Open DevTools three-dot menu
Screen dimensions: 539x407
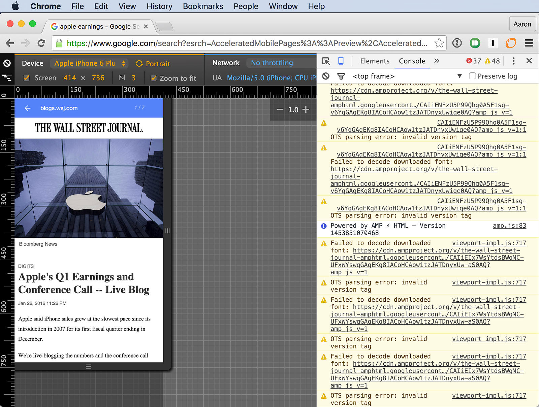click(513, 61)
